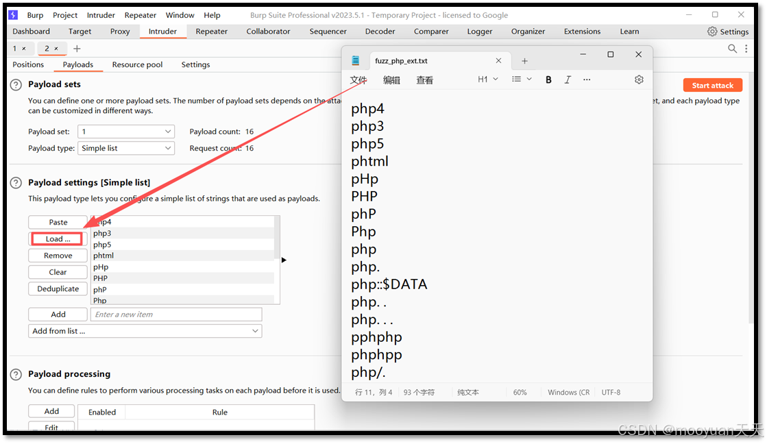Open the 查看 menu in Notepad
This screenshot has width=767, height=444.
[424, 80]
